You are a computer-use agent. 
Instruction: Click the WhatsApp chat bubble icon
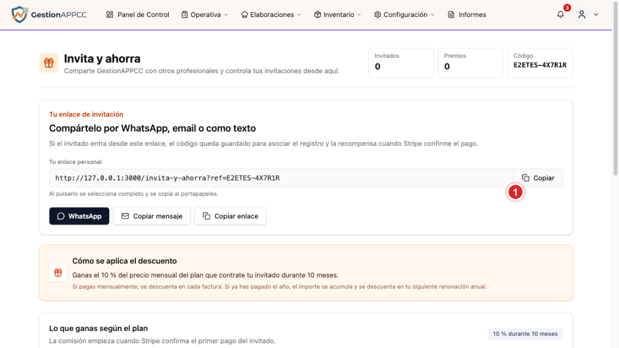tap(61, 216)
